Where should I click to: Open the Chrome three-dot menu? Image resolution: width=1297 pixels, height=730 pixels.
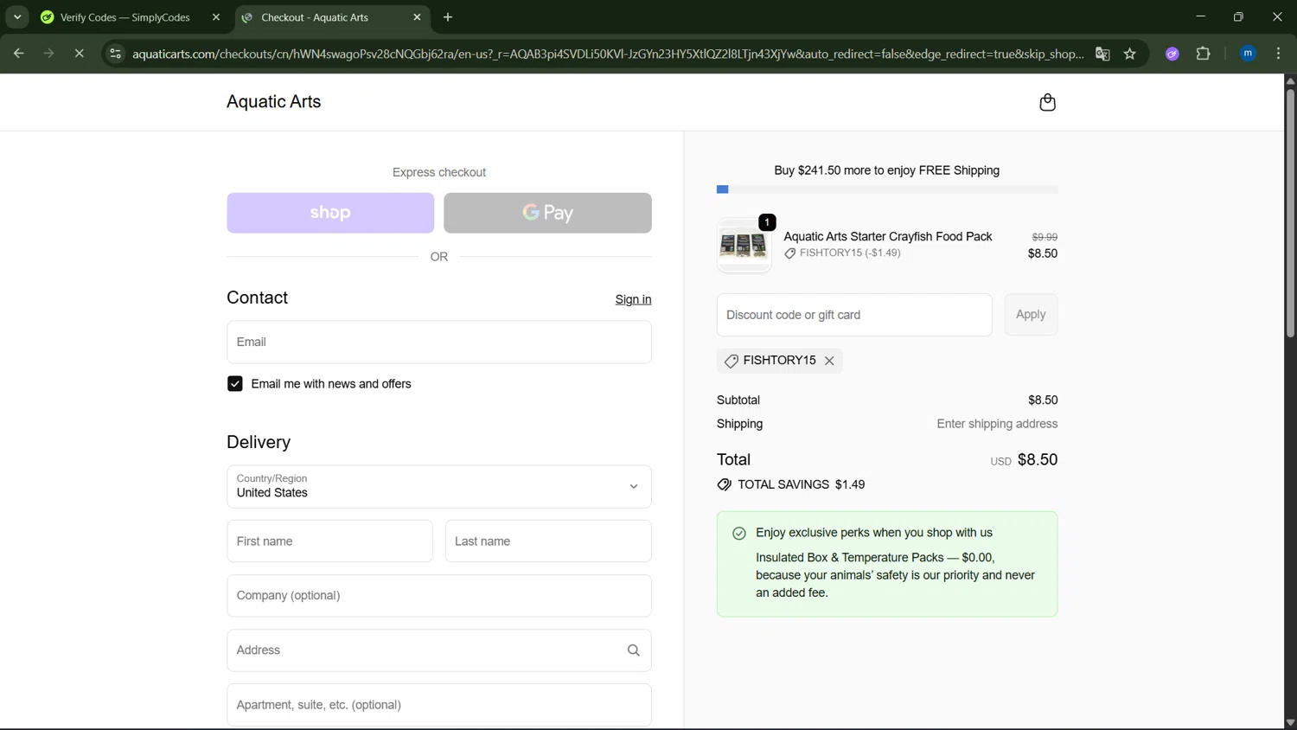1278,54
